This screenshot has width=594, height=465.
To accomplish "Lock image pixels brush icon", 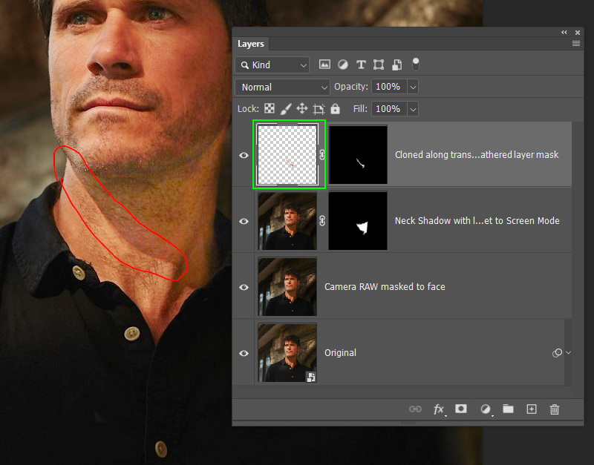I will 286,109.
